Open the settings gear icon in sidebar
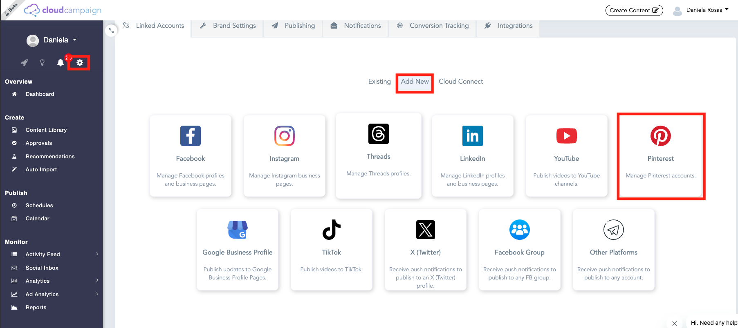Screen dimensions: 738x328 (x=80, y=62)
